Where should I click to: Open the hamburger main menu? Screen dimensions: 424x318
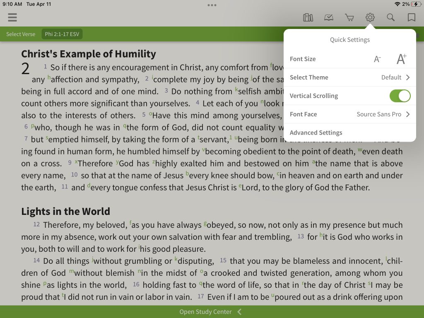coord(12,17)
